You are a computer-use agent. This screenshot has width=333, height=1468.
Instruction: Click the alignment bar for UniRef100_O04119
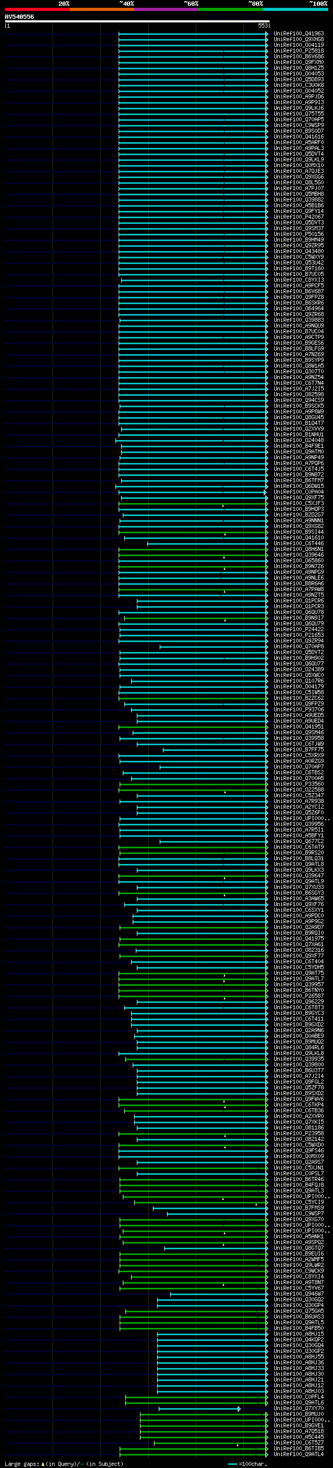[193, 45]
